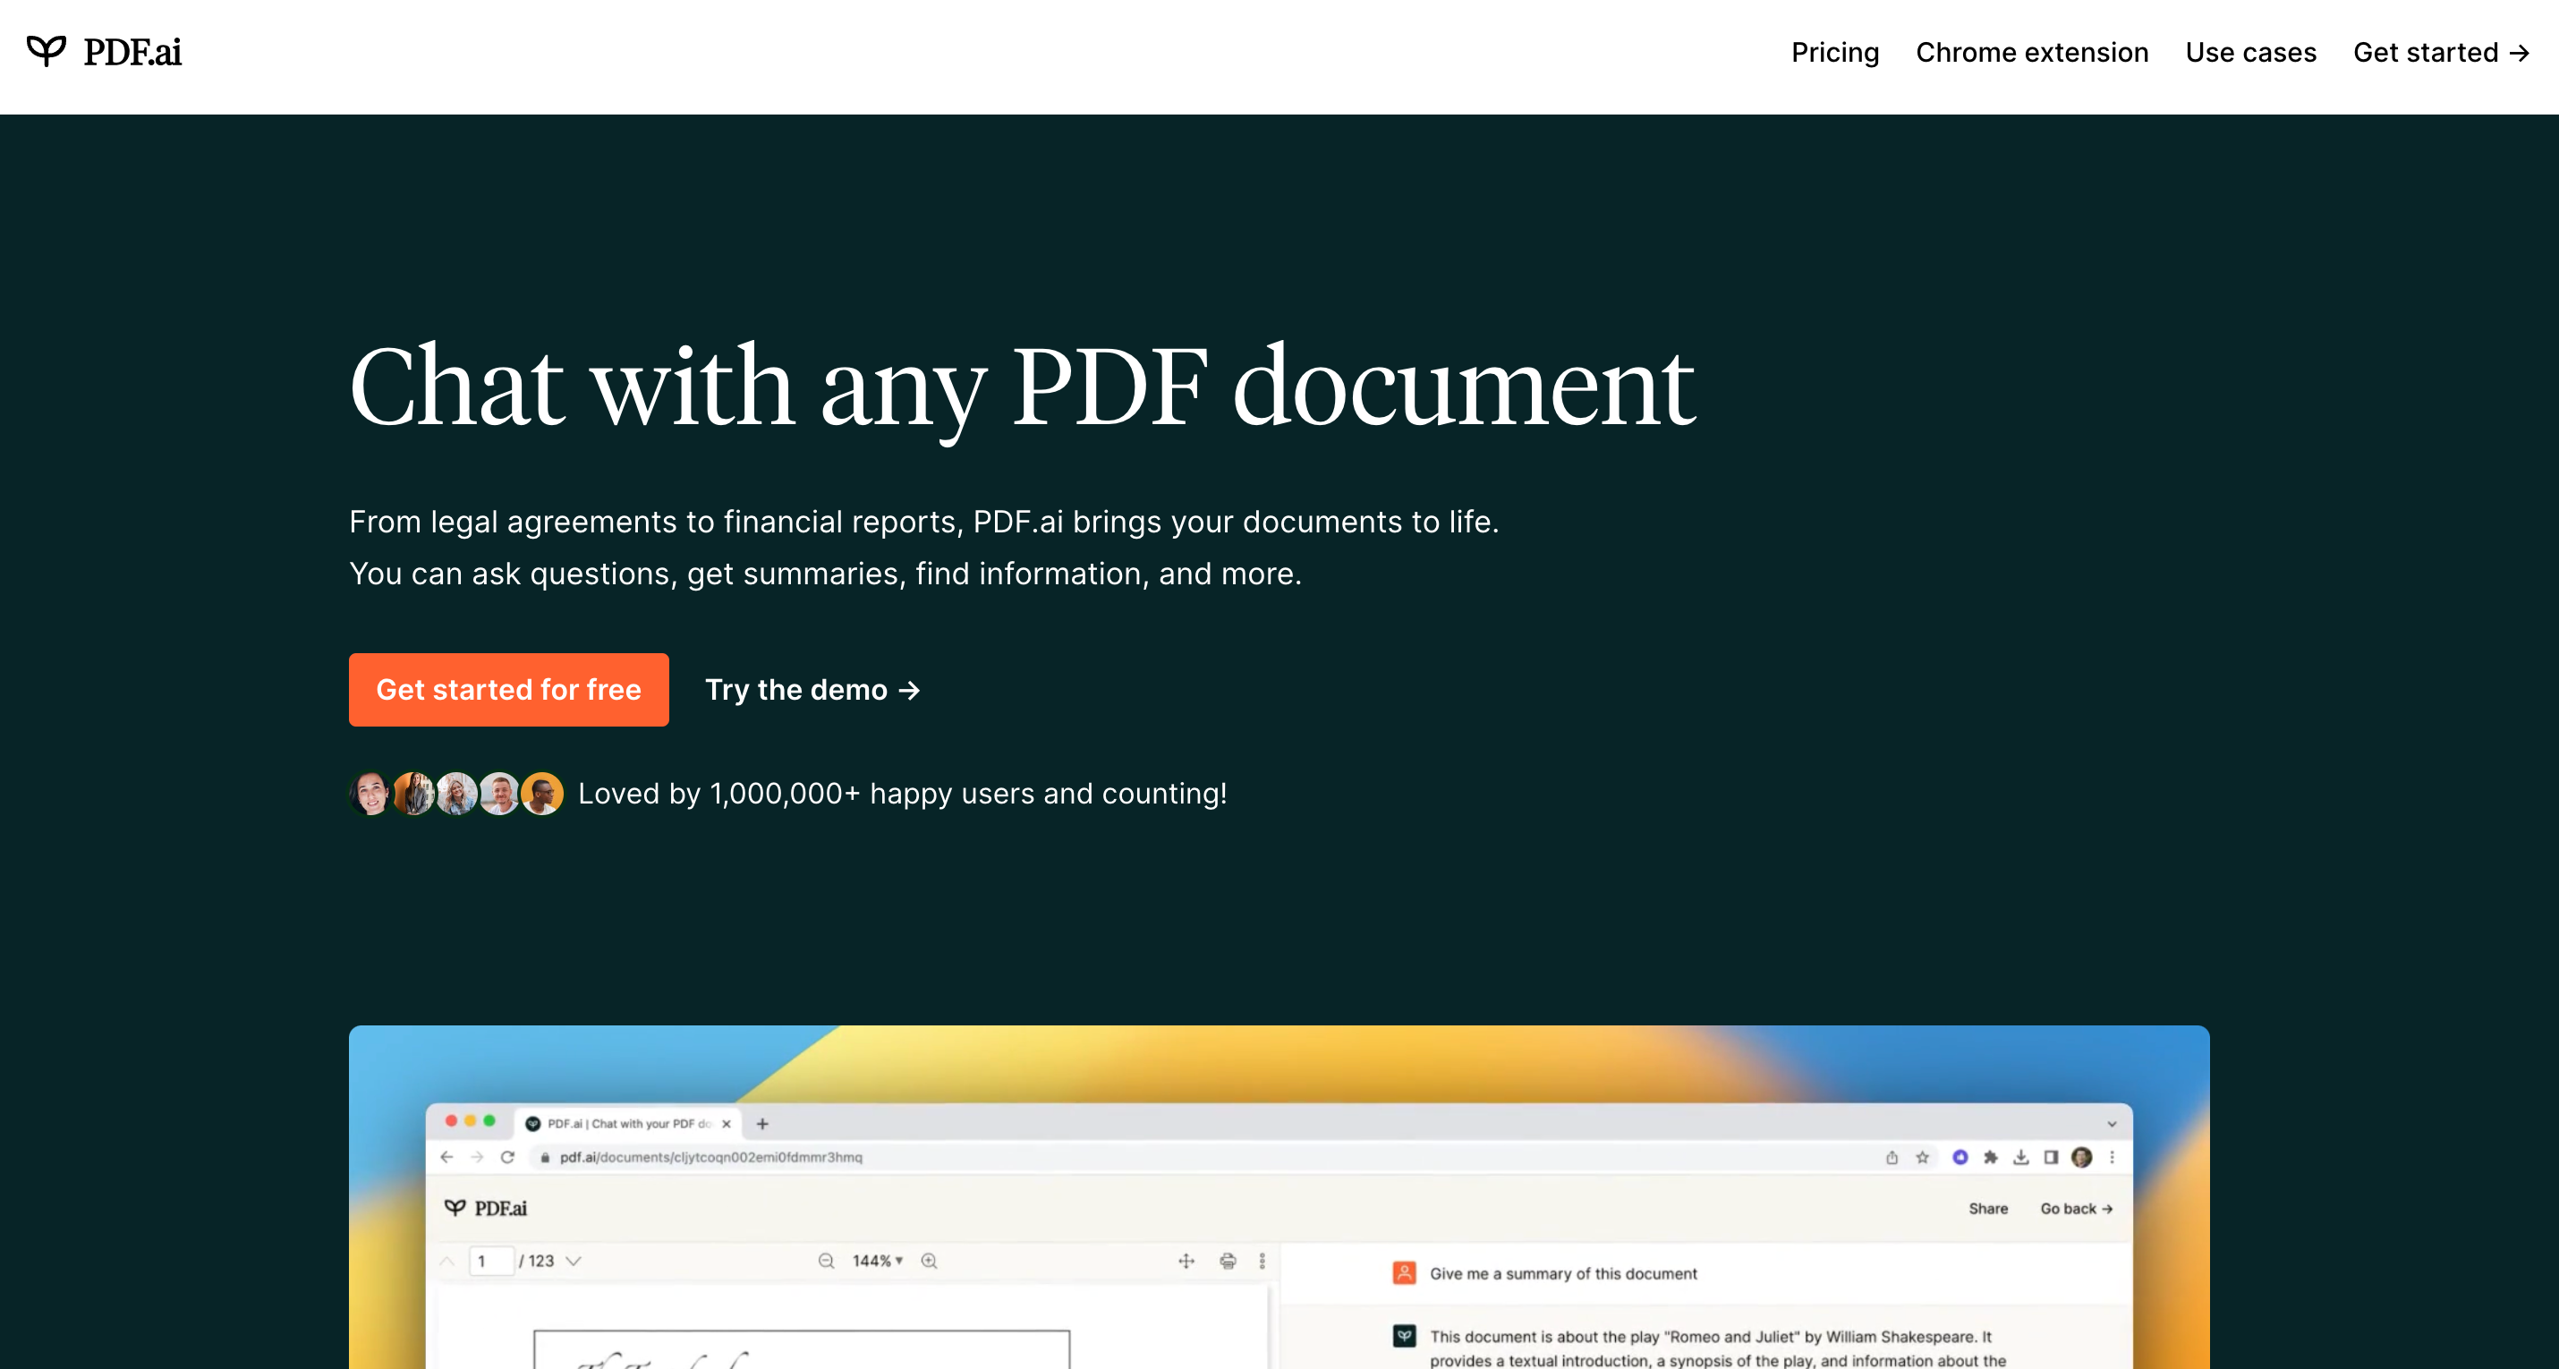Viewport: 2559px width, 1369px height.
Task: Open the three-dot viewer options menu
Action: [1262, 1261]
